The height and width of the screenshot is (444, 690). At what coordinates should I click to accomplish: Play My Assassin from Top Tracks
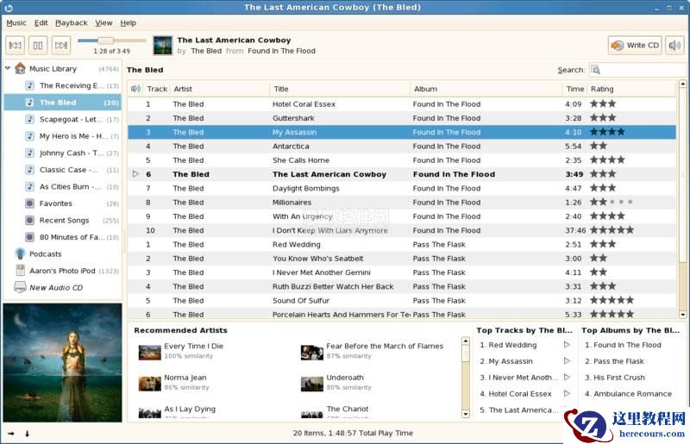567,361
